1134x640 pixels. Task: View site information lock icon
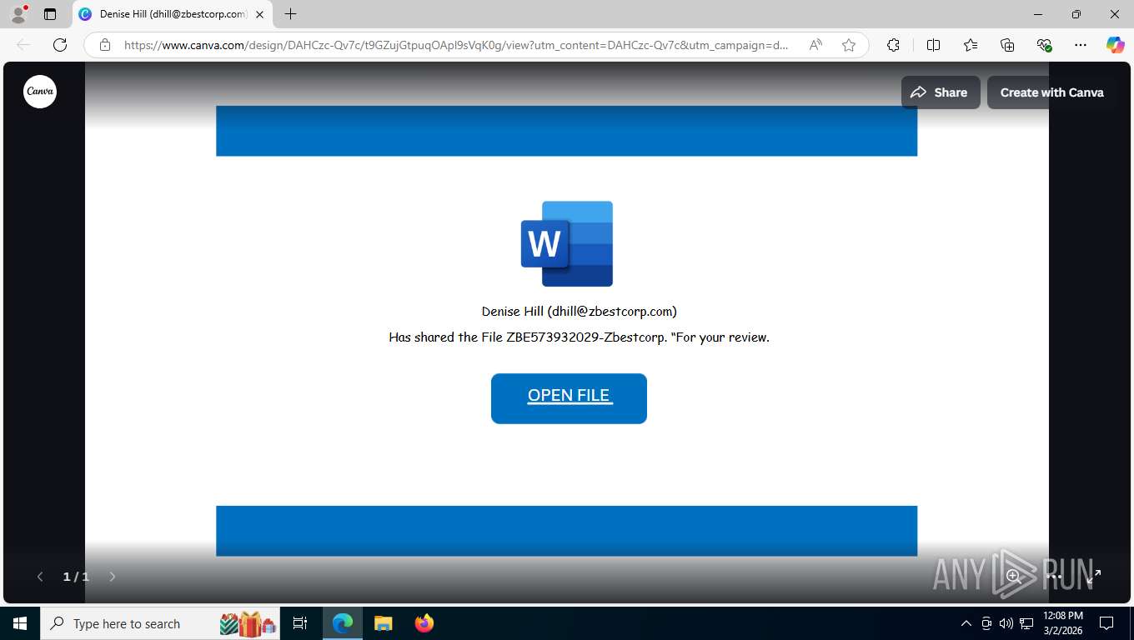104,45
